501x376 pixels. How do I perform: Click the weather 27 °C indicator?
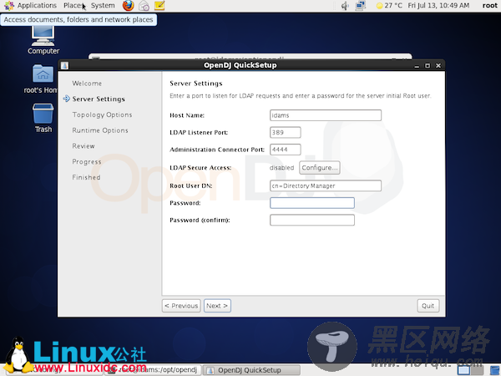(389, 6)
